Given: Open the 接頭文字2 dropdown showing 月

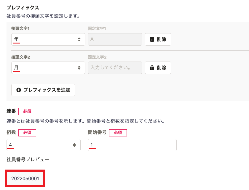Looking at the screenshot, I should pos(48,68).
